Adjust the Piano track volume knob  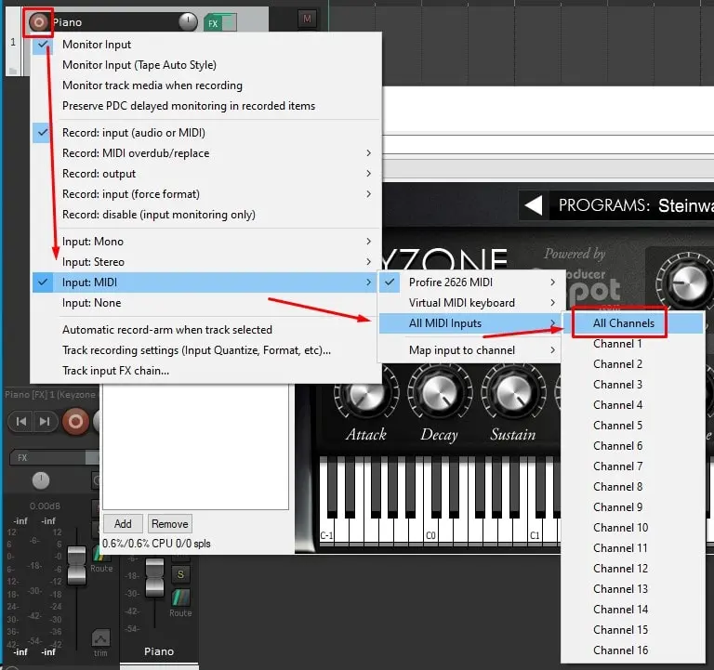[x=188, y=21]
